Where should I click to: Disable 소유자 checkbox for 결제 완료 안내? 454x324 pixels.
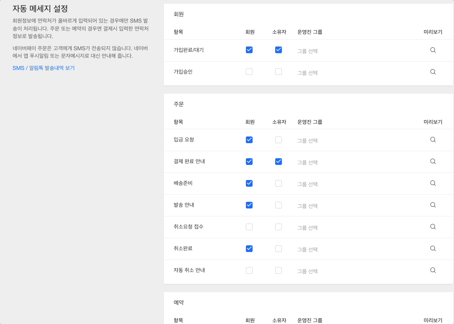point(279,162)
